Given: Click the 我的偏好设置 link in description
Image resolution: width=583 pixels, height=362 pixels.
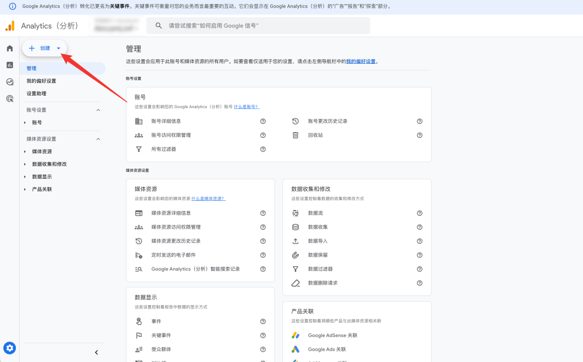Looking at the screenshot, I should coord(360,61).
